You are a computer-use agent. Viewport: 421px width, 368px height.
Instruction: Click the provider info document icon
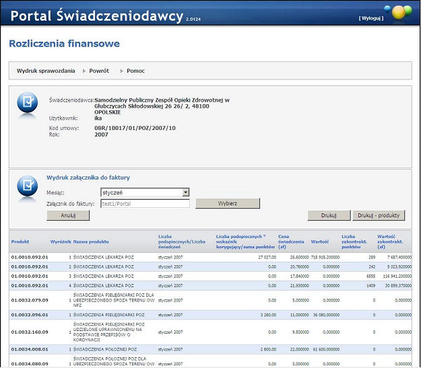(x=28, y=102)
